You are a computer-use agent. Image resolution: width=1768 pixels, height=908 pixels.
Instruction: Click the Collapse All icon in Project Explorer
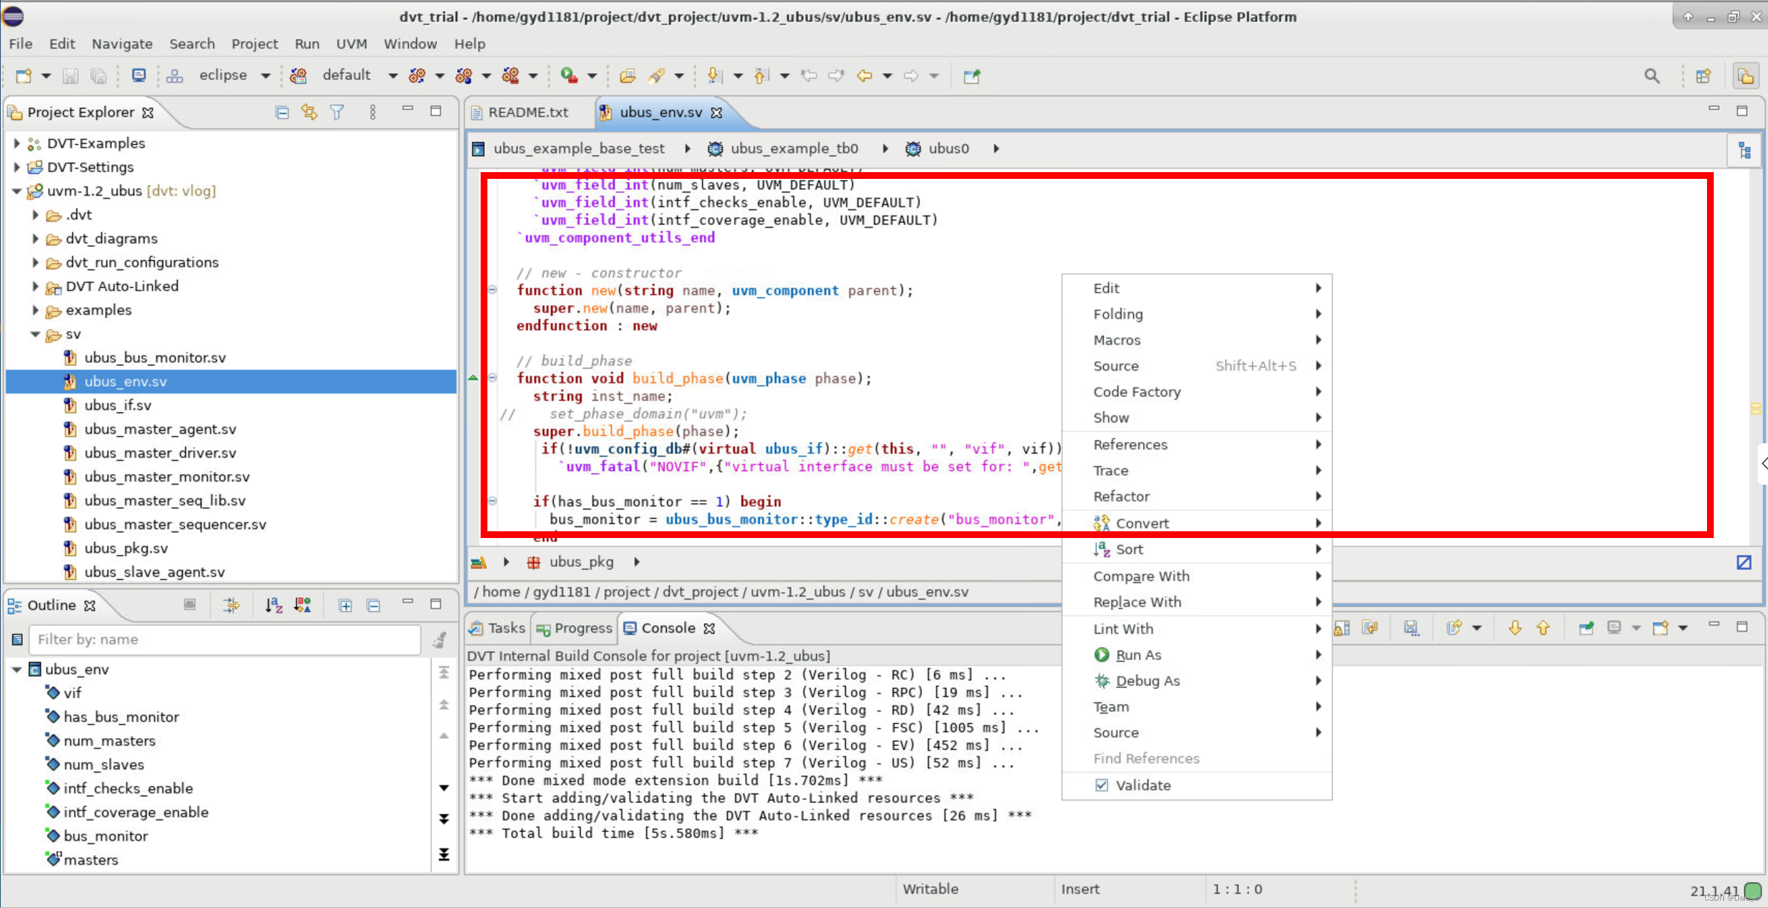click(281, 112)
